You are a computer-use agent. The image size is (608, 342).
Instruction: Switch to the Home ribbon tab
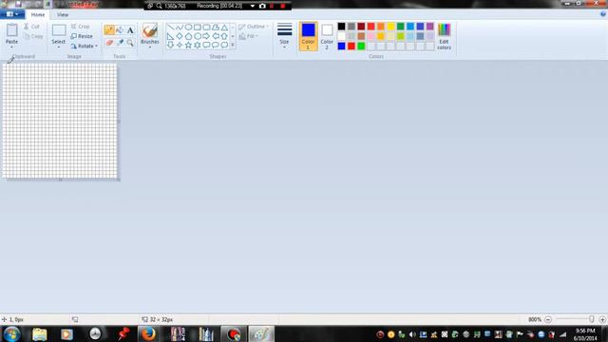click(38, 15)
